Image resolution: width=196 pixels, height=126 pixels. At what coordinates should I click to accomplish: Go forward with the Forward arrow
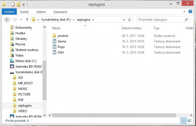(x=15, y=19)
